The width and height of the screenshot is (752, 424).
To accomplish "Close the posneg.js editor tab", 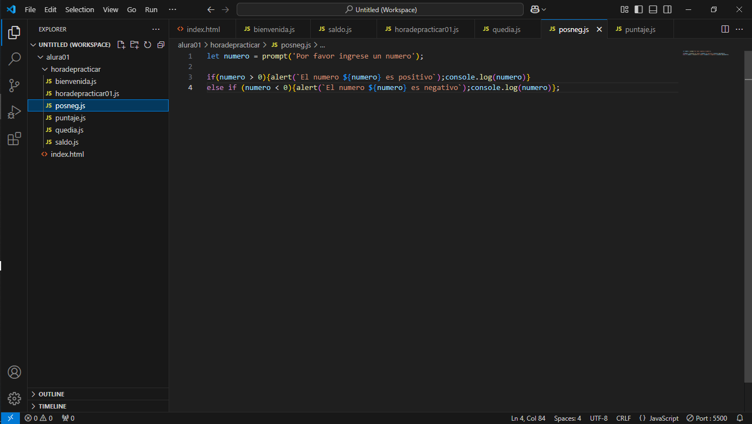I will click(599, 29).
